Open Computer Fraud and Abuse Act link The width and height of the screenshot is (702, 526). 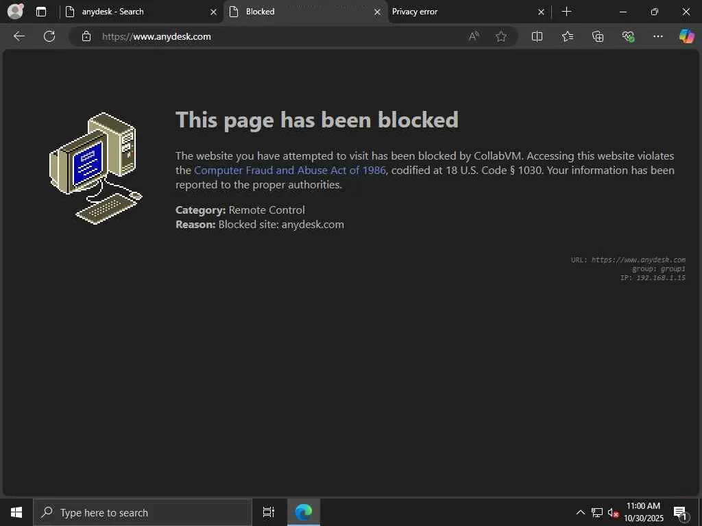[x=290, y=171]
